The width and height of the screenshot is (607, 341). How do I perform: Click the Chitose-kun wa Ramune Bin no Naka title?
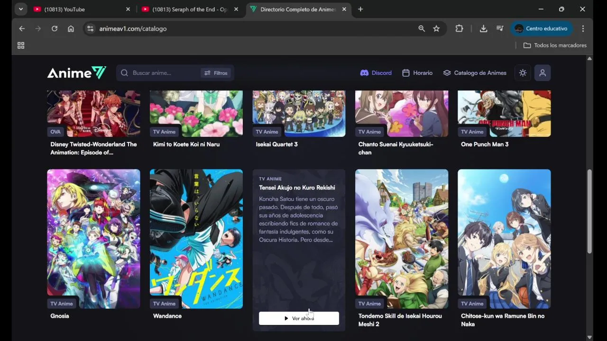pyautogui.click(x=503, y=320)
